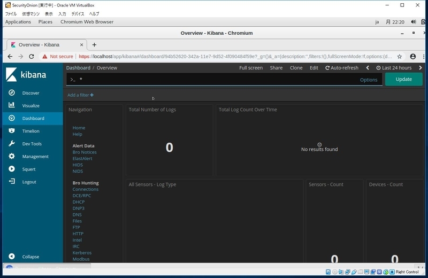Open Bro Notices link
Viewport: 428px width, 278px height.
click(85, 152)
